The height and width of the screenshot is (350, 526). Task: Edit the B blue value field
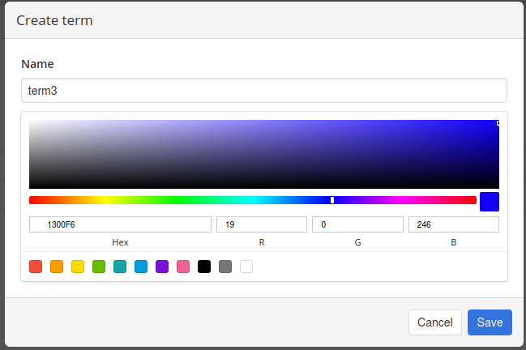453,224
